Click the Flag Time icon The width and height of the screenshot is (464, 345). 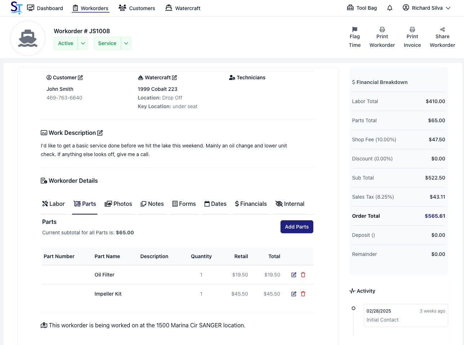point(355,30)
